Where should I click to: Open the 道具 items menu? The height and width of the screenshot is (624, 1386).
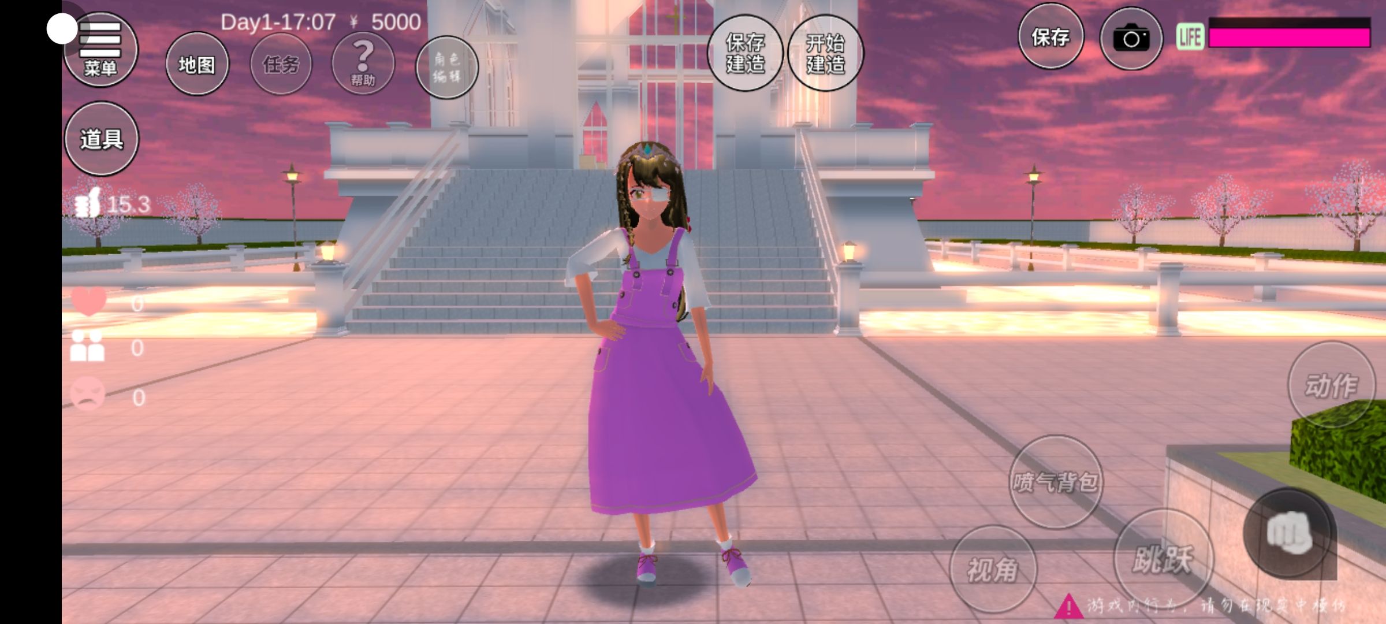(102, 139)
